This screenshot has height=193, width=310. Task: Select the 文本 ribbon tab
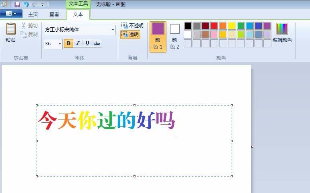78,14
